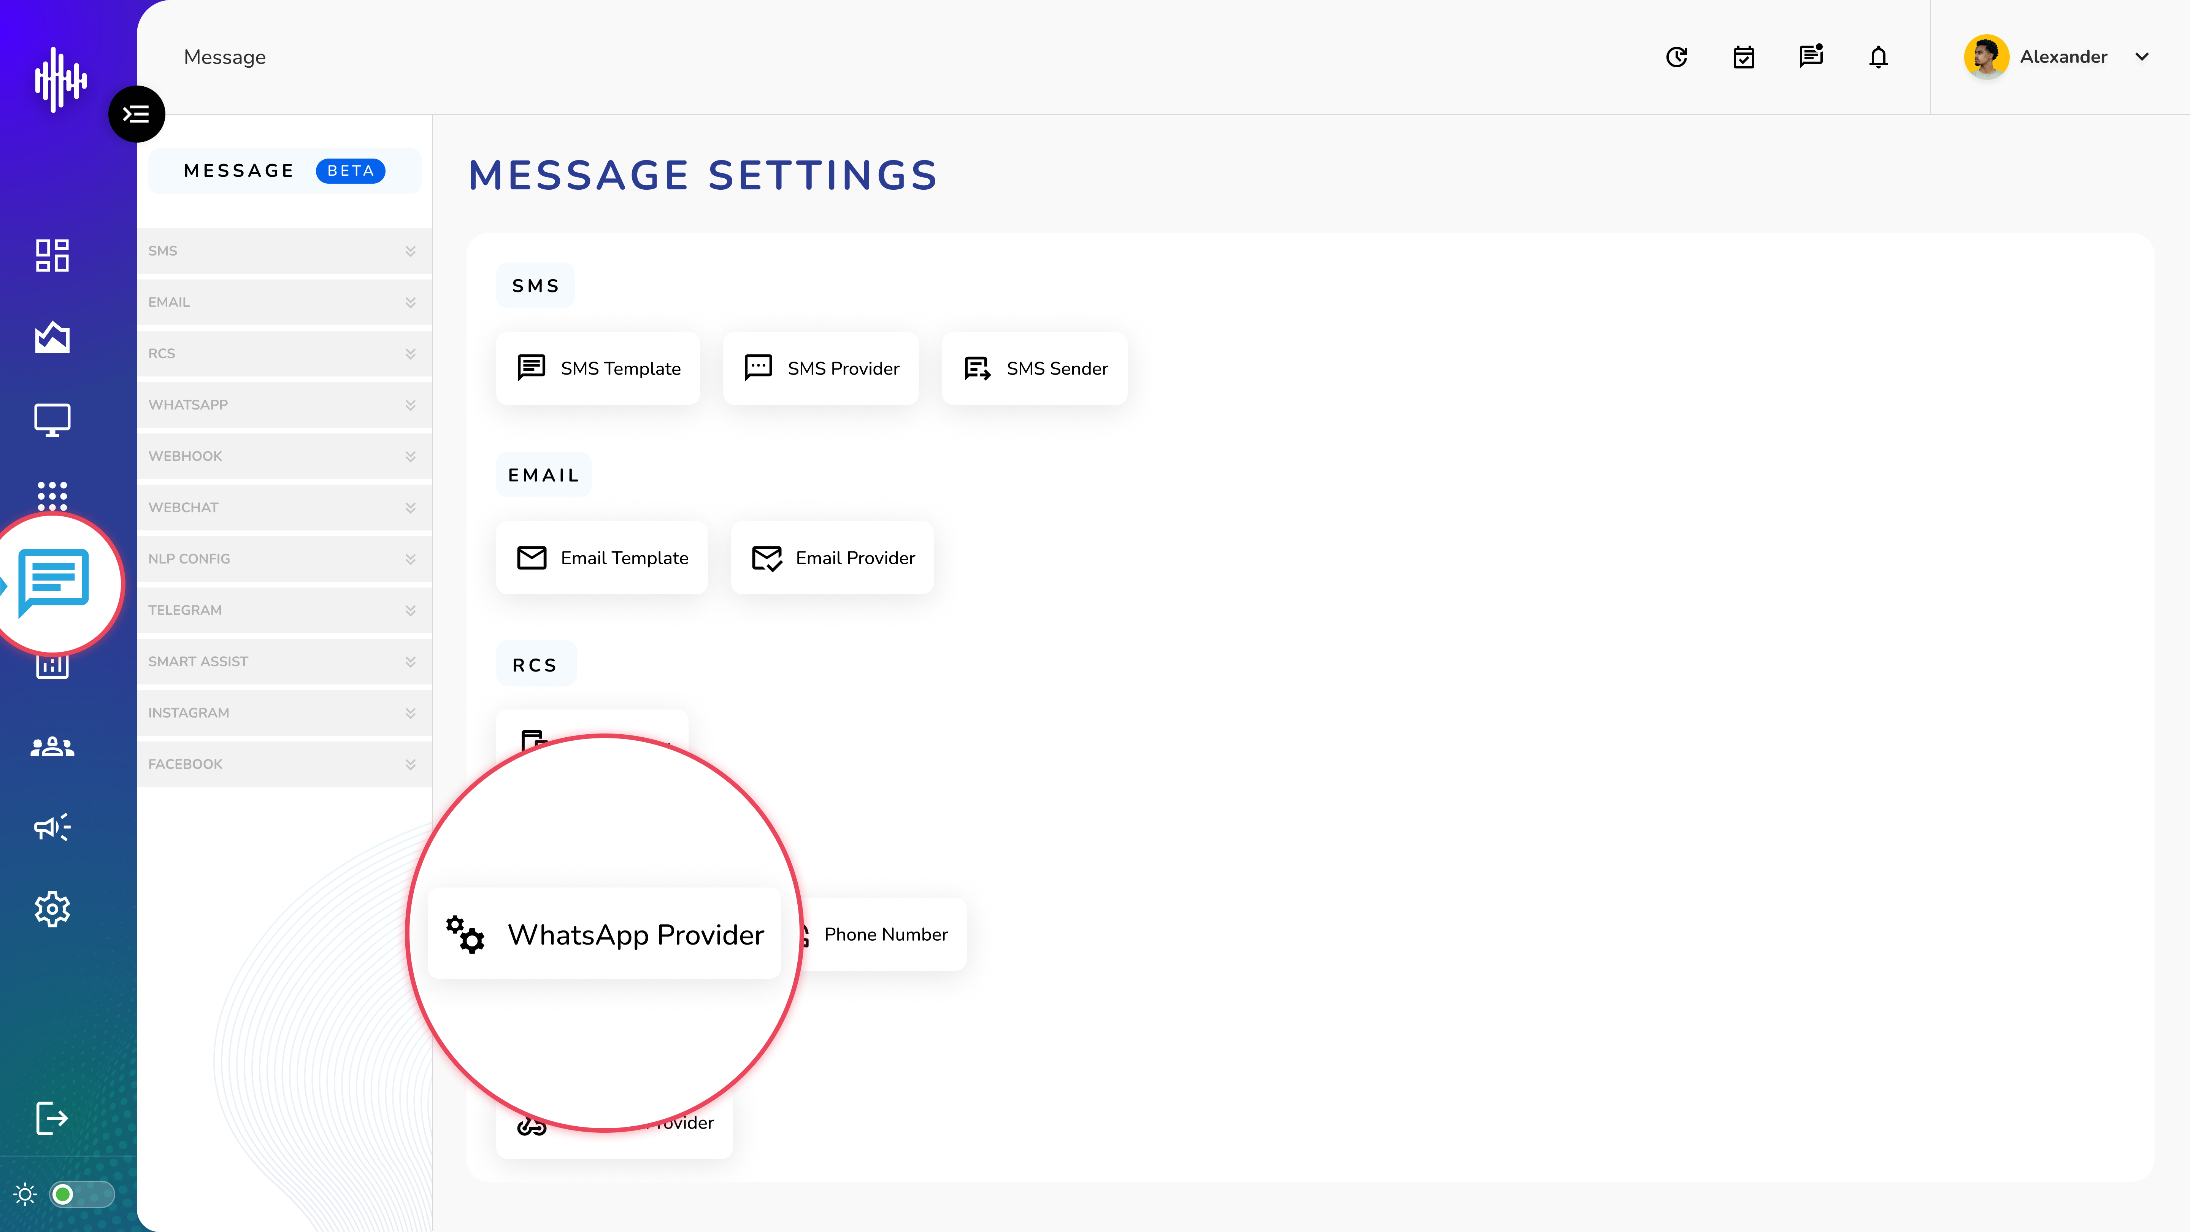Expand the FACEBOOK menu section
Screen dimensions: 2190x1232
click(284, 764)
